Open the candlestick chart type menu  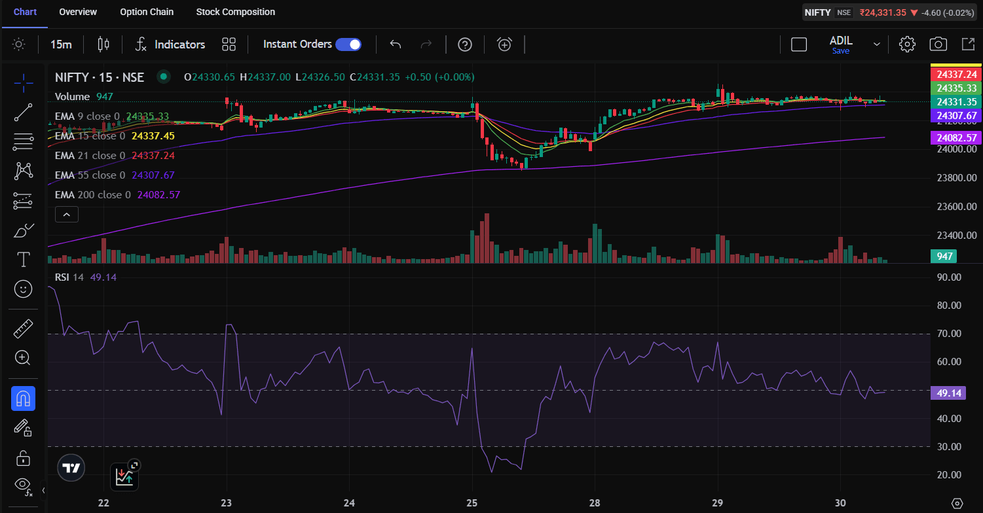click(103, 44)
